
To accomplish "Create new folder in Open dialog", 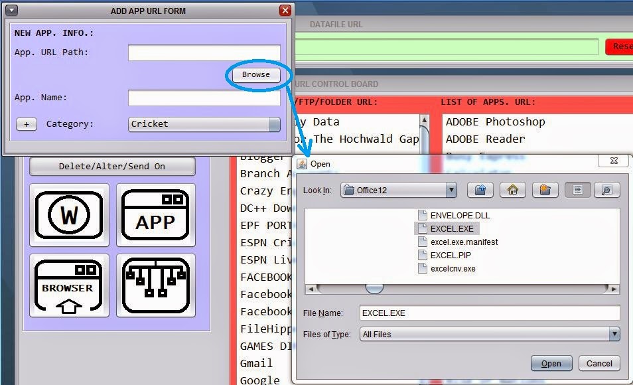I will (x=545, y=190).
